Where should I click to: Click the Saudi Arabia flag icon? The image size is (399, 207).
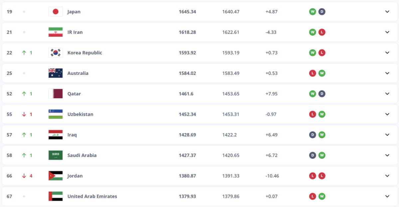pos(56,155)
